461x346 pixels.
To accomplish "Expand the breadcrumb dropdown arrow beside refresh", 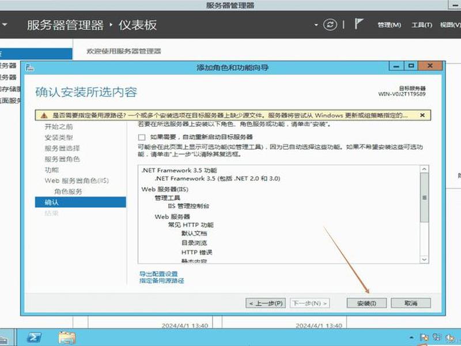I will pos(316,25).
